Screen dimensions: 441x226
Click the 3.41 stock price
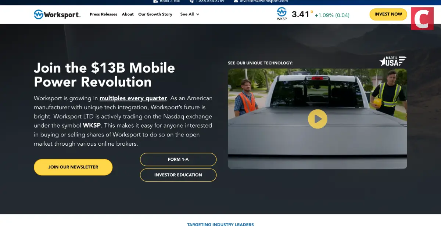pyautogui.click(x=301, y=14)
